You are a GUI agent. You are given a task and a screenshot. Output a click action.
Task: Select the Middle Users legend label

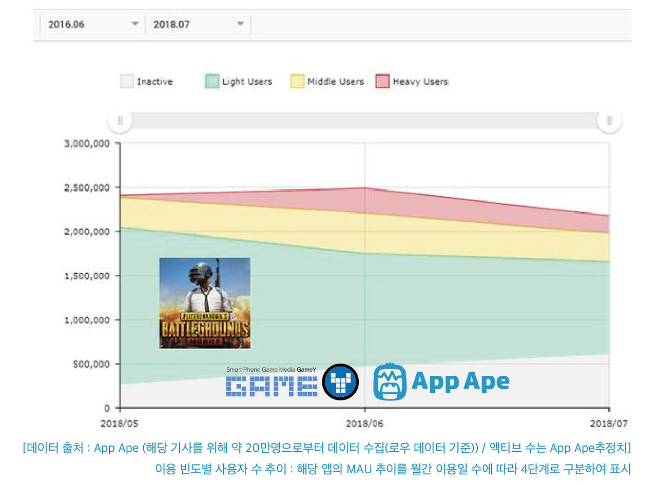[335, 81]
